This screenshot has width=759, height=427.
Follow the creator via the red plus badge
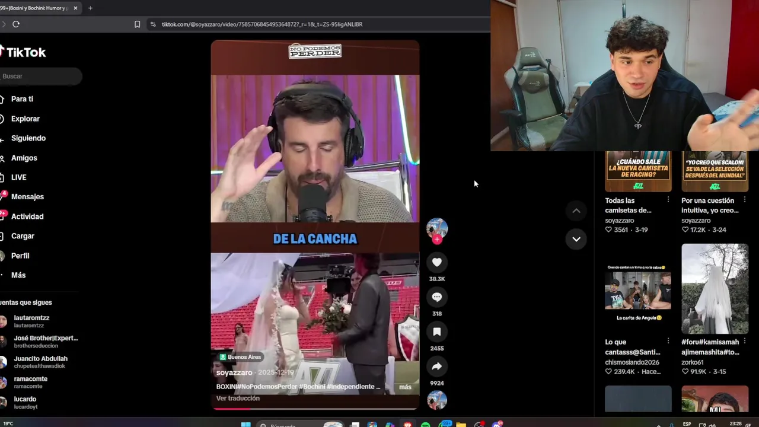[x=437, y=240]
